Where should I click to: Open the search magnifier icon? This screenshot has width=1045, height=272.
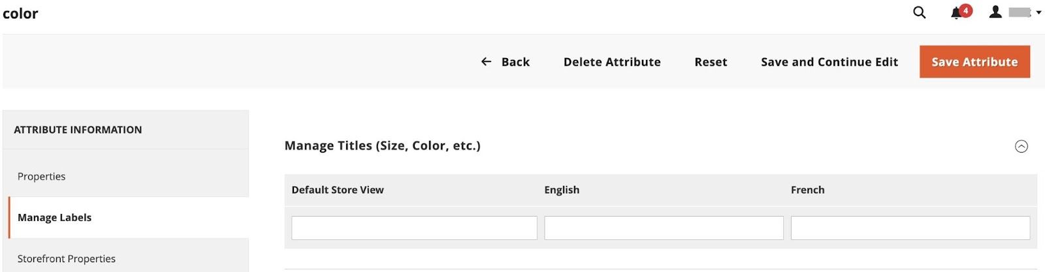click(x=919, y=12)
